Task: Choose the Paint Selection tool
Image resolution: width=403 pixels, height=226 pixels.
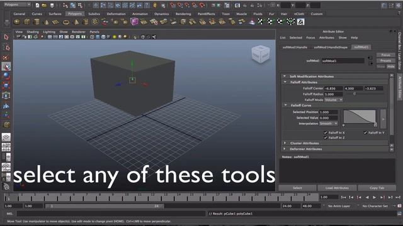Action: pyautogui.click(x=6, y=57)
